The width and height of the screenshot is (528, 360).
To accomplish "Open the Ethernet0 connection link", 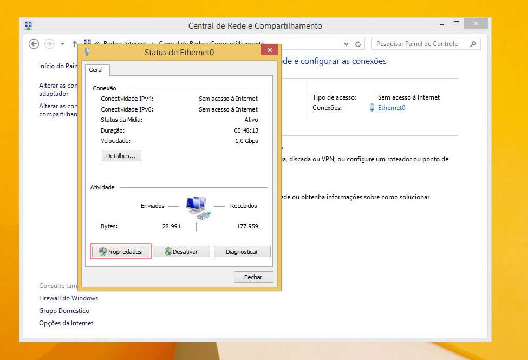I will click(x=392, y=108).
